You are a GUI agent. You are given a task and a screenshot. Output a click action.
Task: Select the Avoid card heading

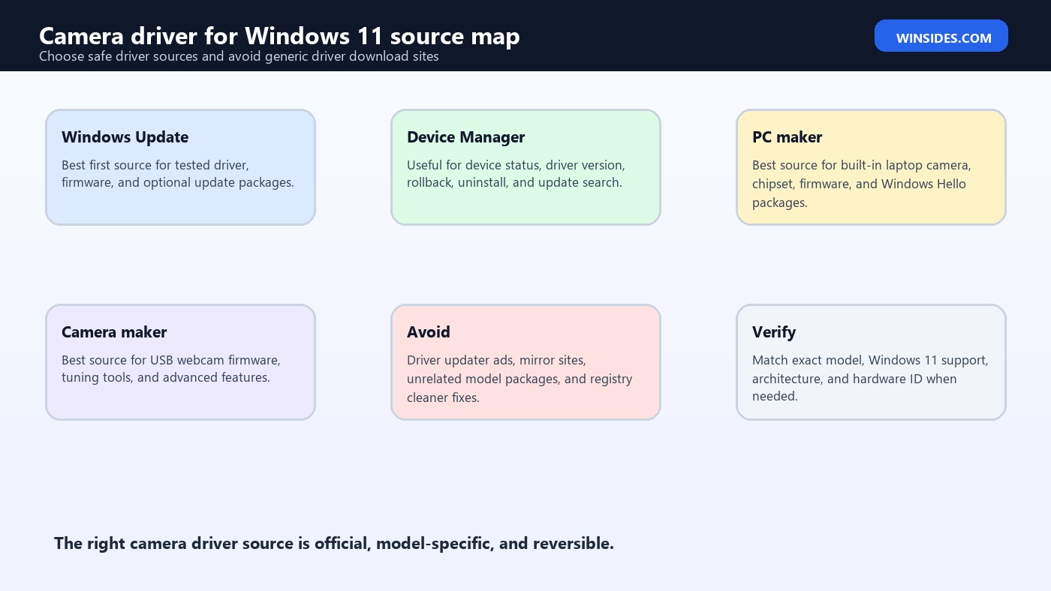click(429, 332)
